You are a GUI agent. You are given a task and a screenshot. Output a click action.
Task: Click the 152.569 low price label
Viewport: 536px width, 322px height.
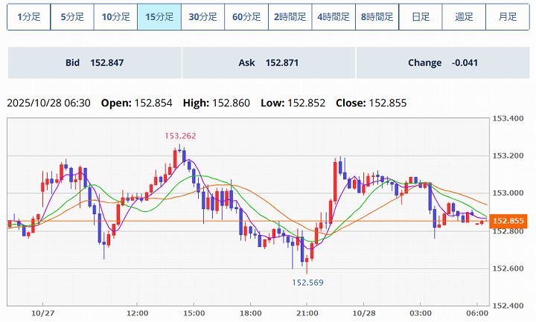(x=307, y=283)
